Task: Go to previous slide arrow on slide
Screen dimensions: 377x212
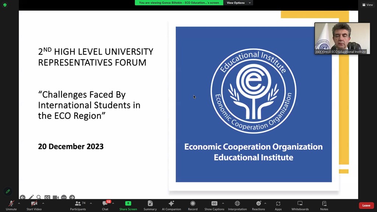Action: pos(22,197)
